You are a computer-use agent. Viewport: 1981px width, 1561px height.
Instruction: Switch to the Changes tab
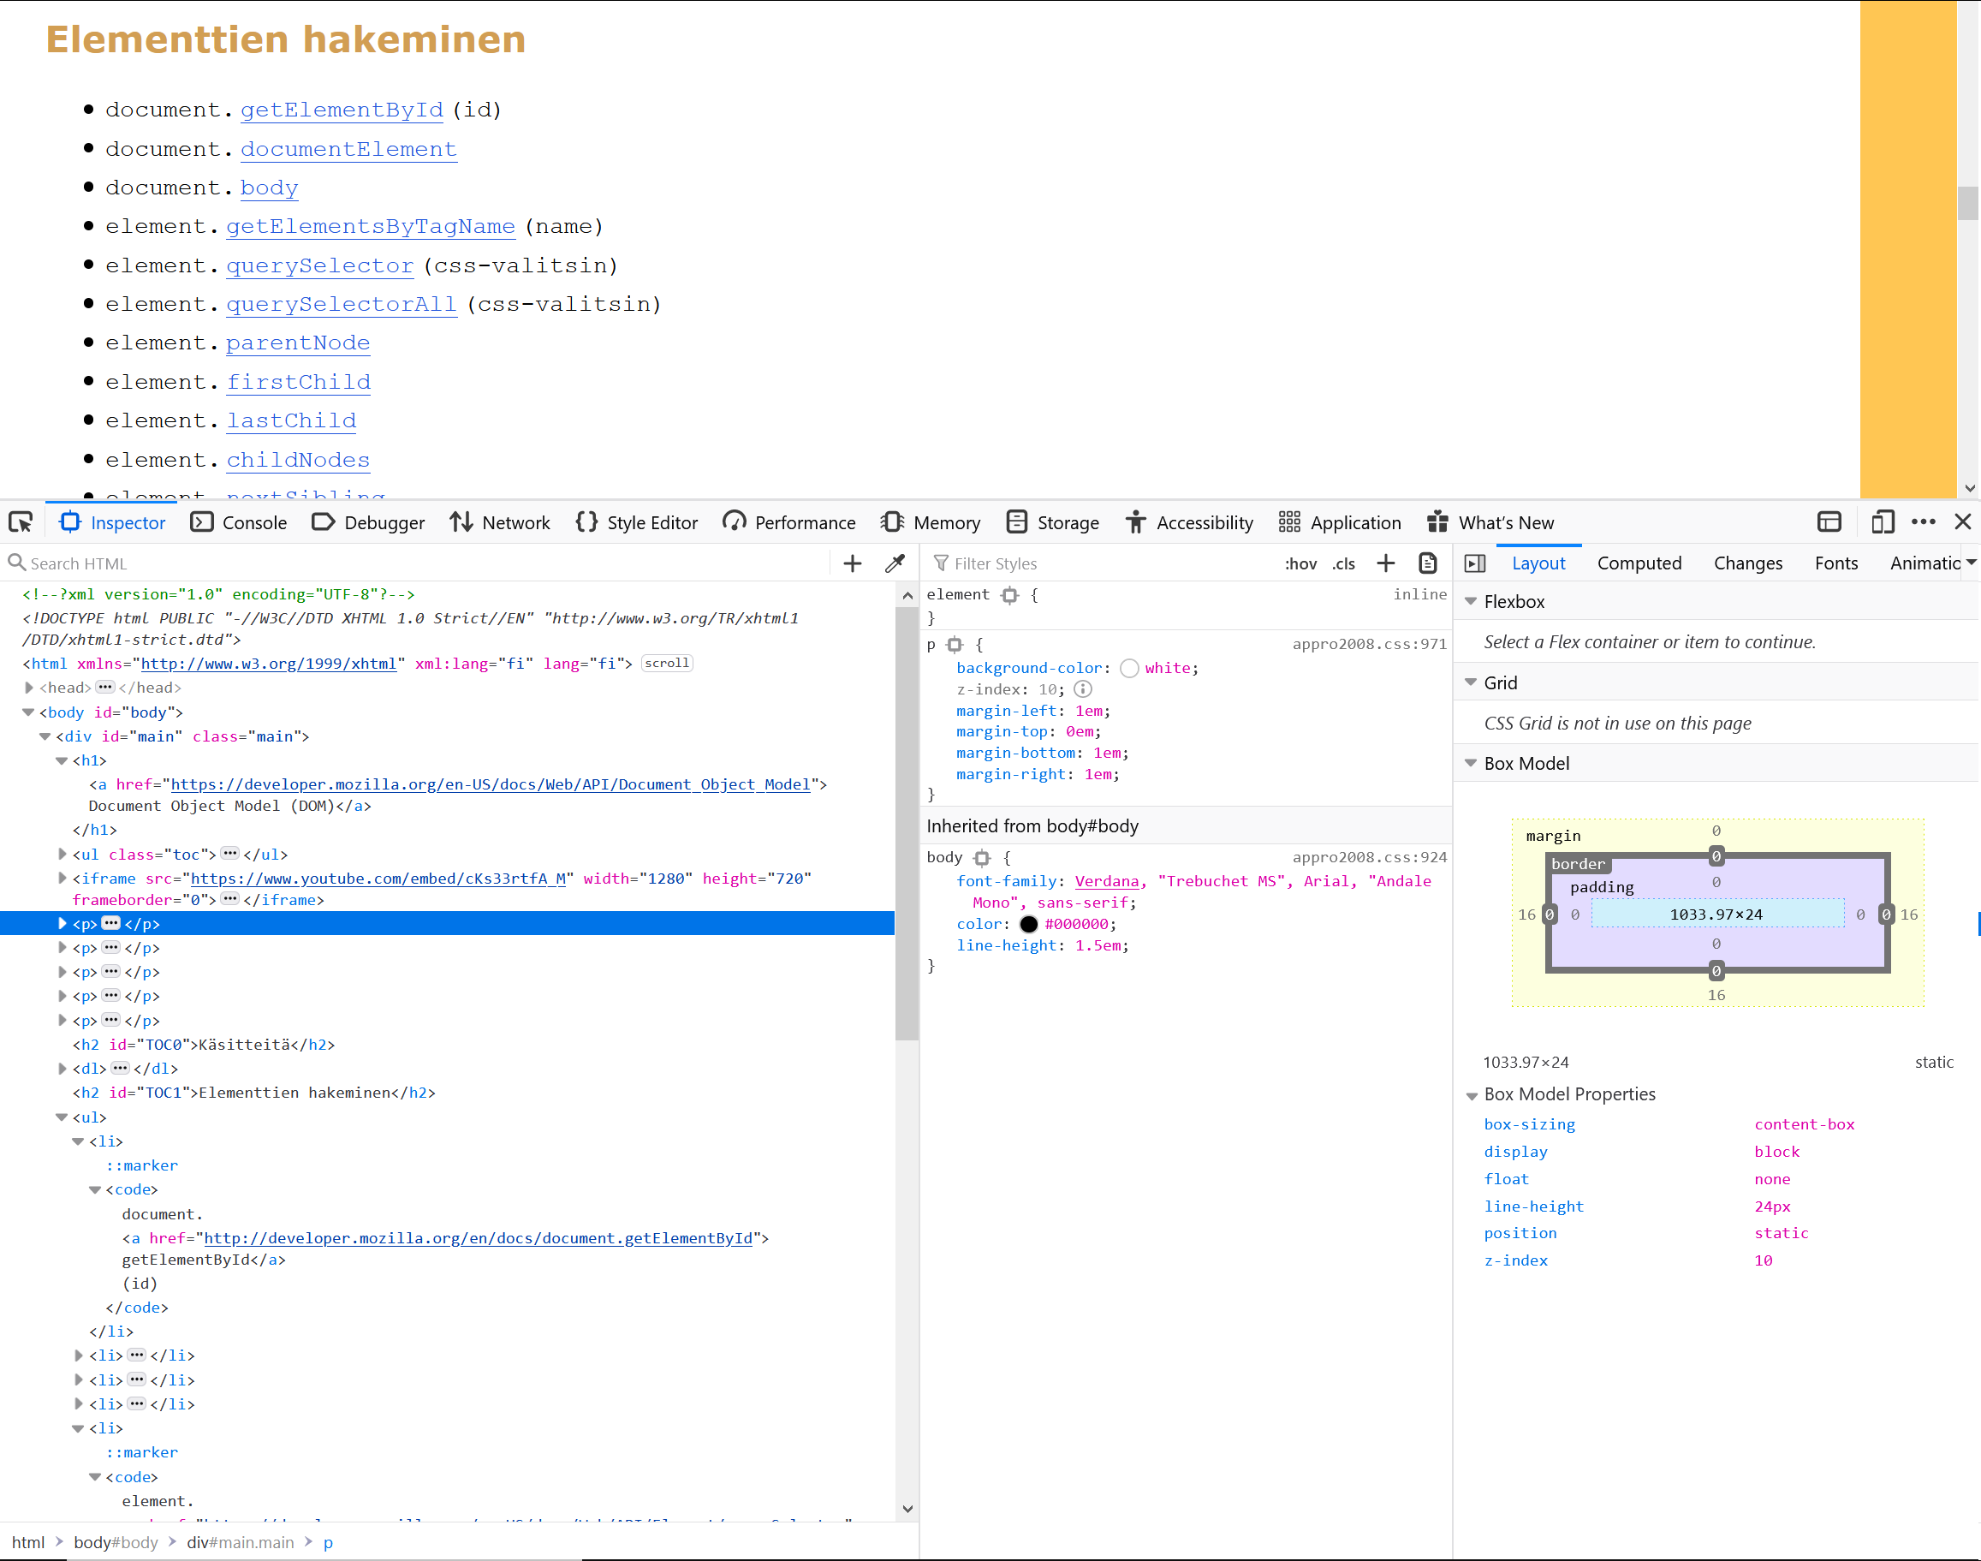pyautogui.click(x=1748, y=563)
